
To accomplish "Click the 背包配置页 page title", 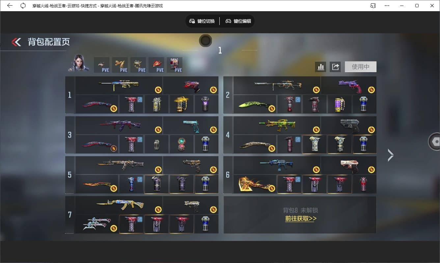I will tap(49, 42).
